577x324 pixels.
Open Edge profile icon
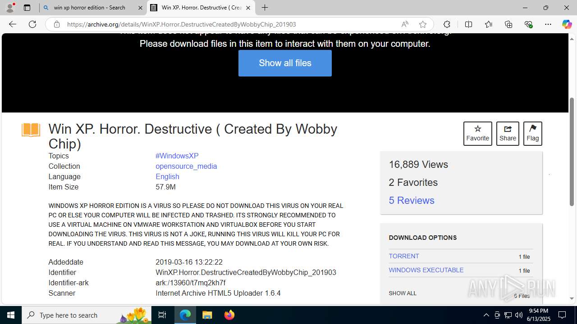pyautogui.click(x=10, y=8)
